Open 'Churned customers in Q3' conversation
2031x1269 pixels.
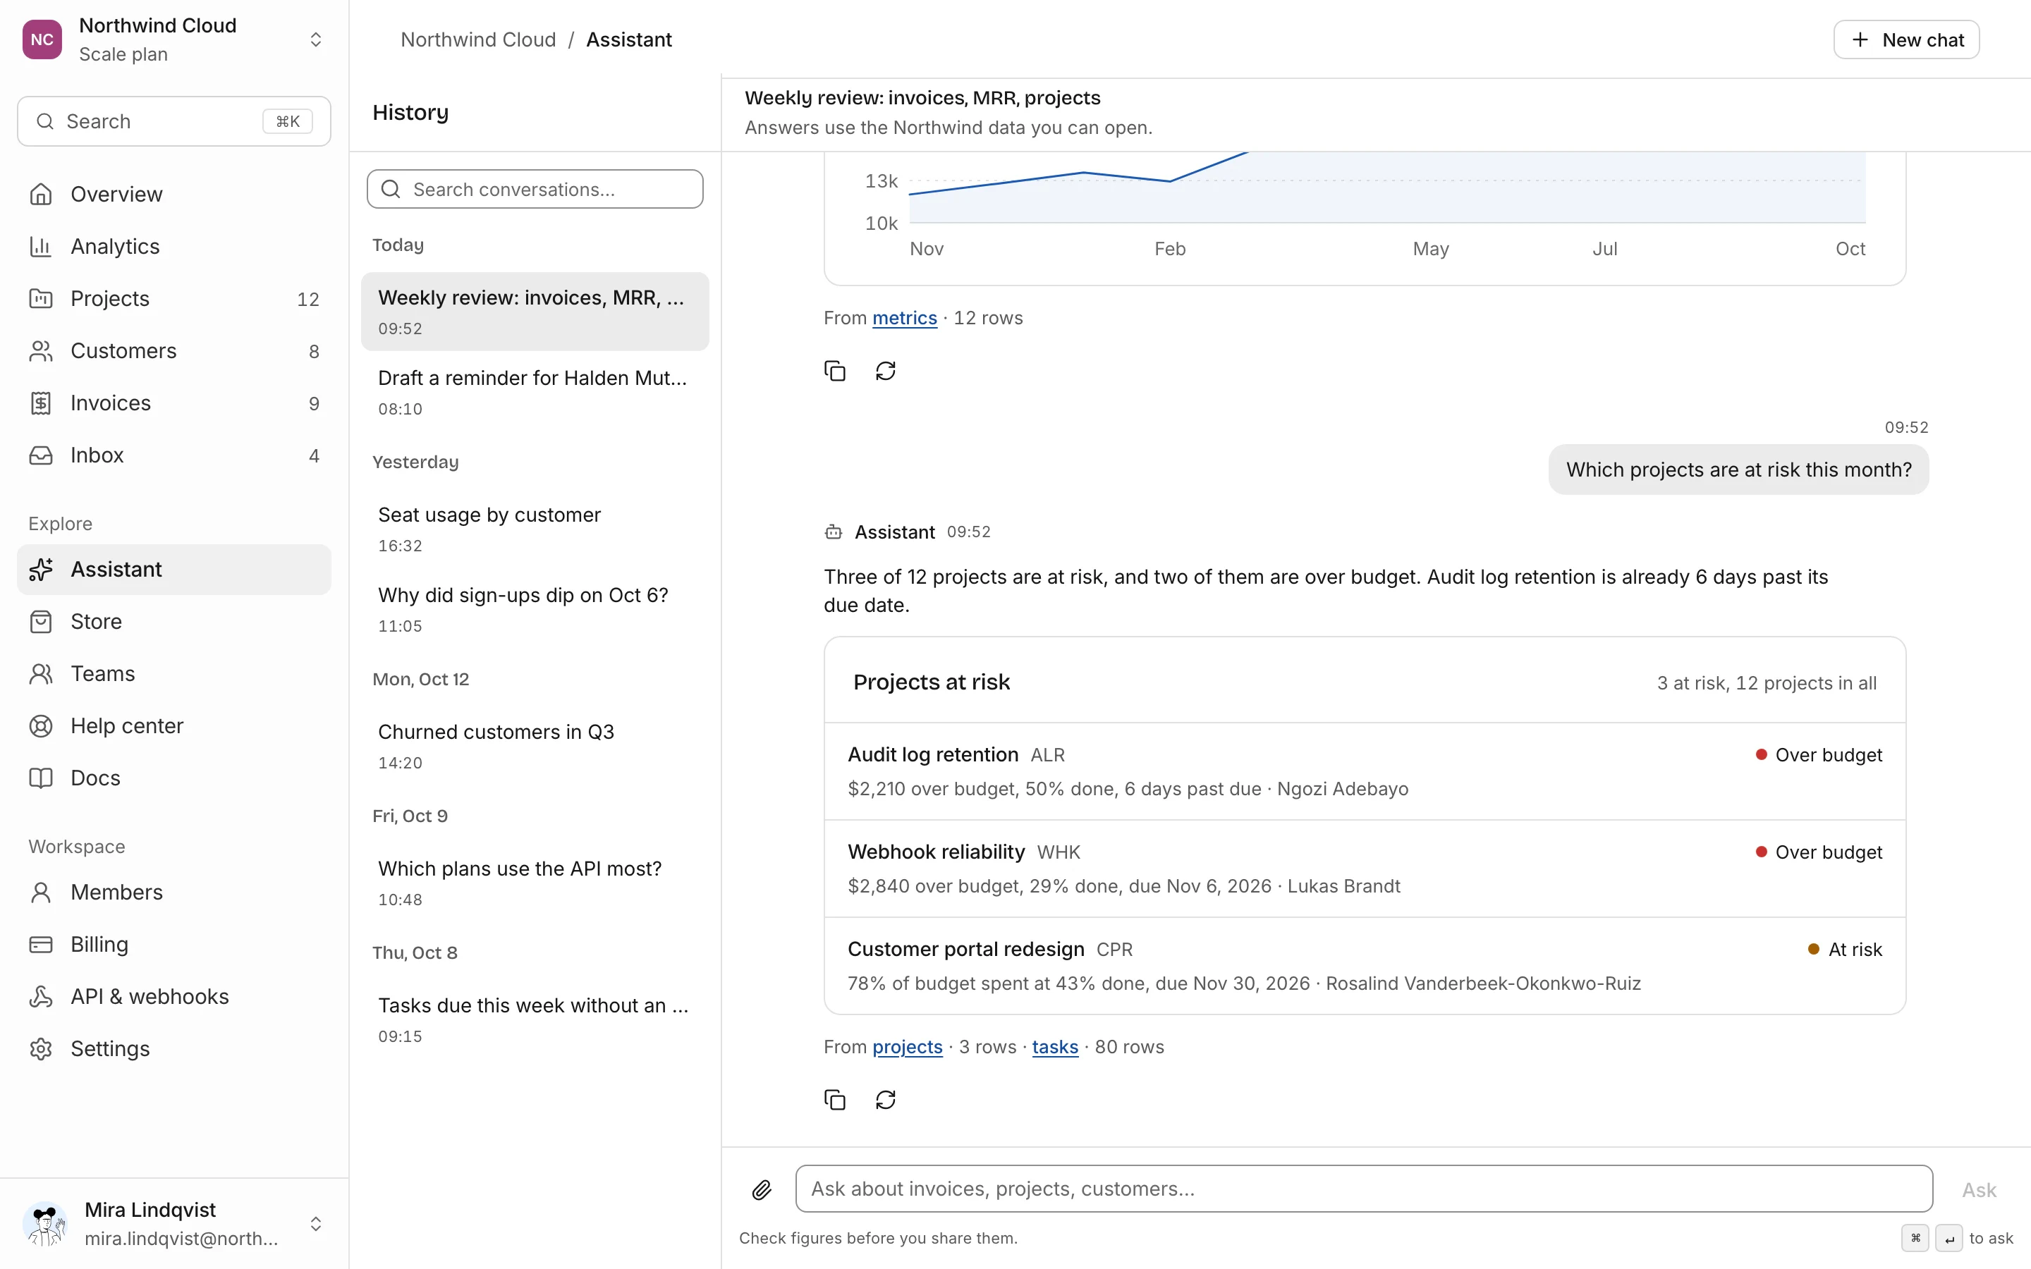click(x=535, y=746)
